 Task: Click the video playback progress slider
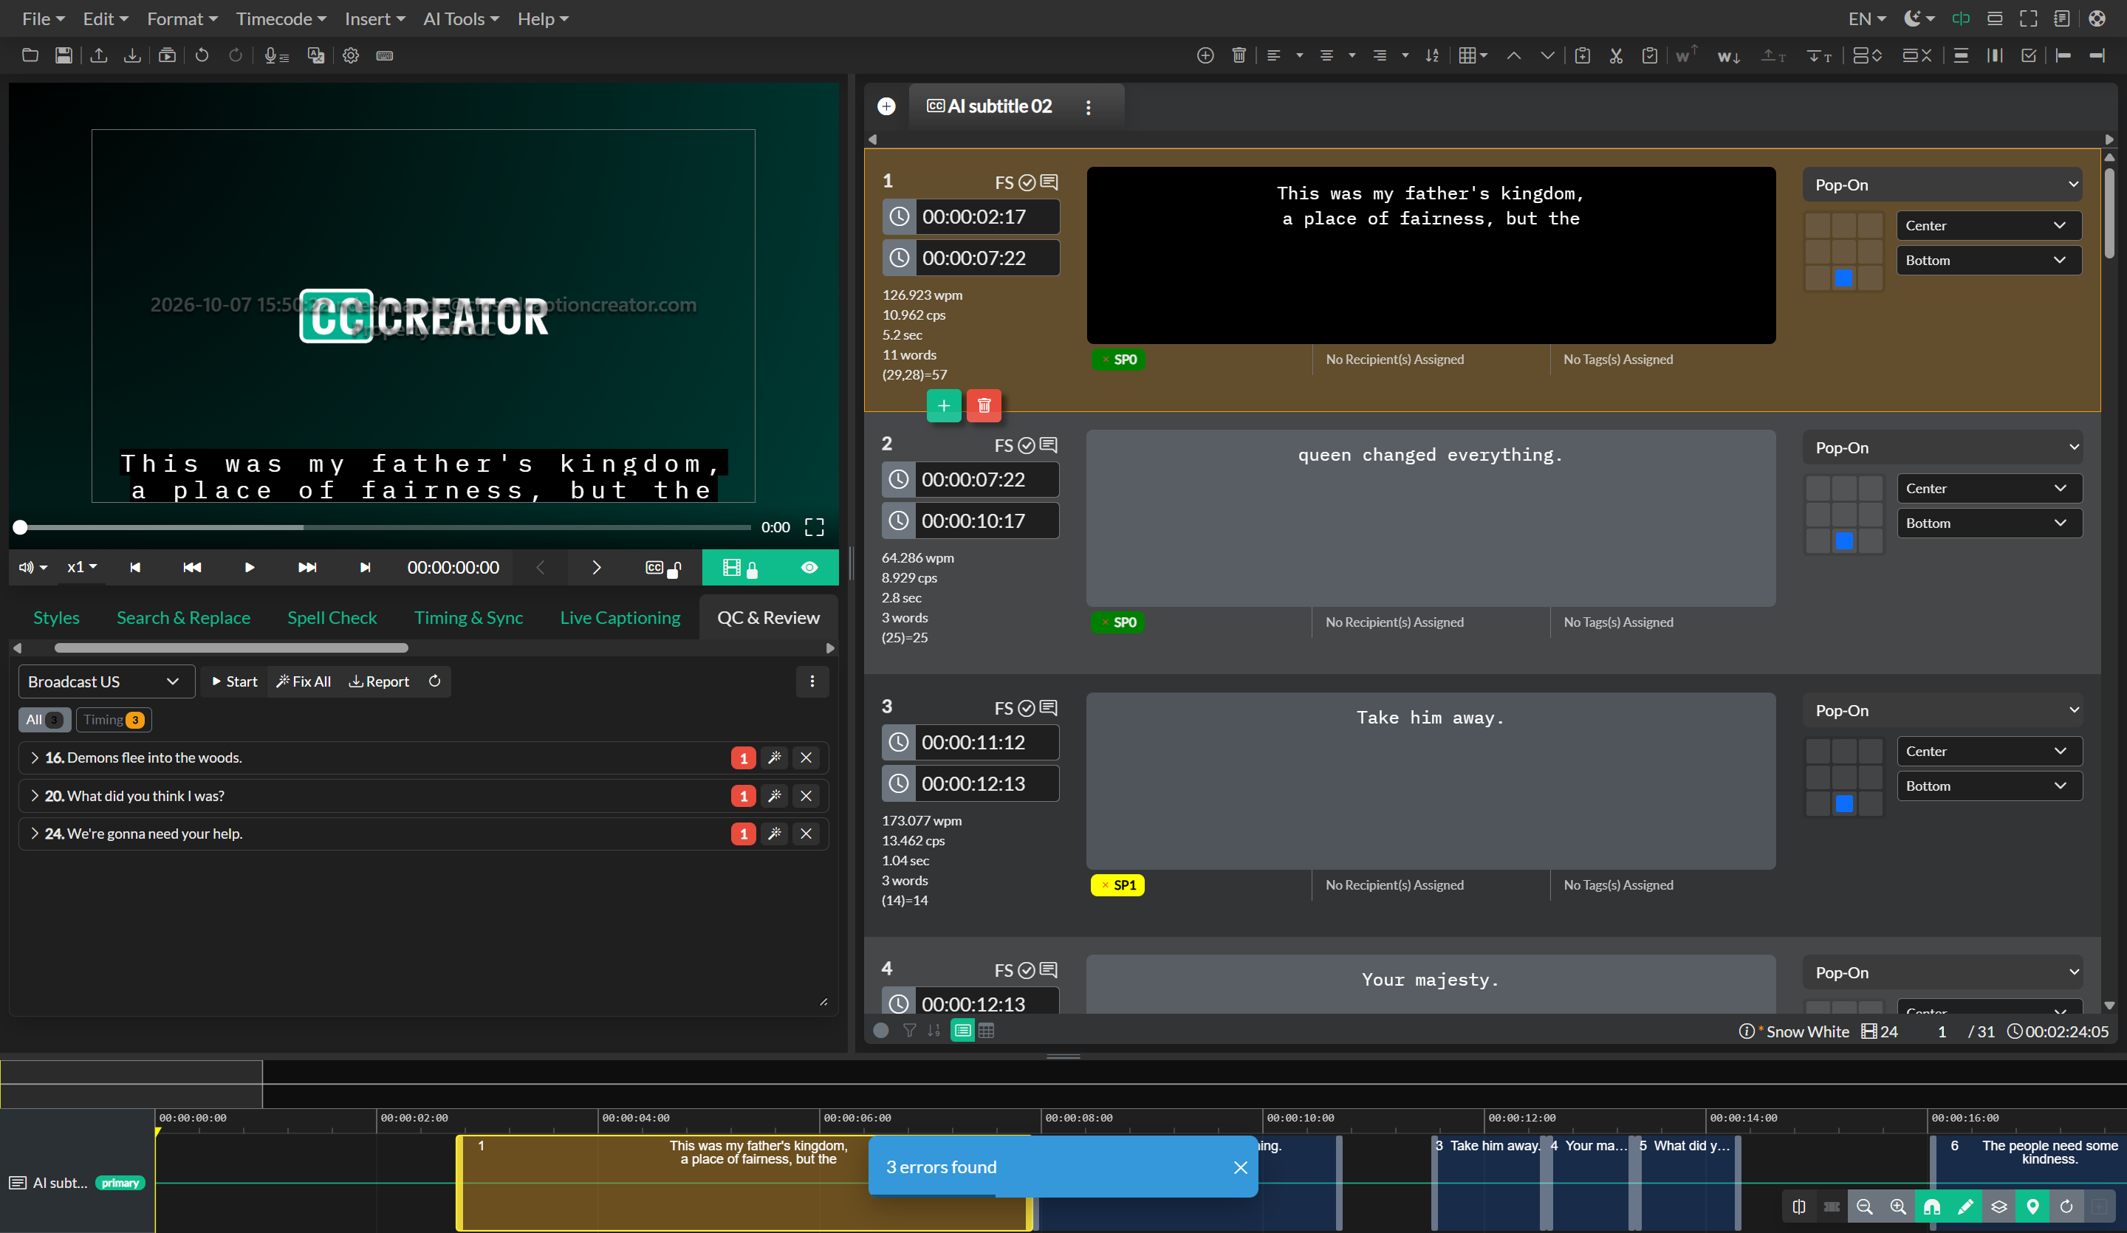[385, 527]
